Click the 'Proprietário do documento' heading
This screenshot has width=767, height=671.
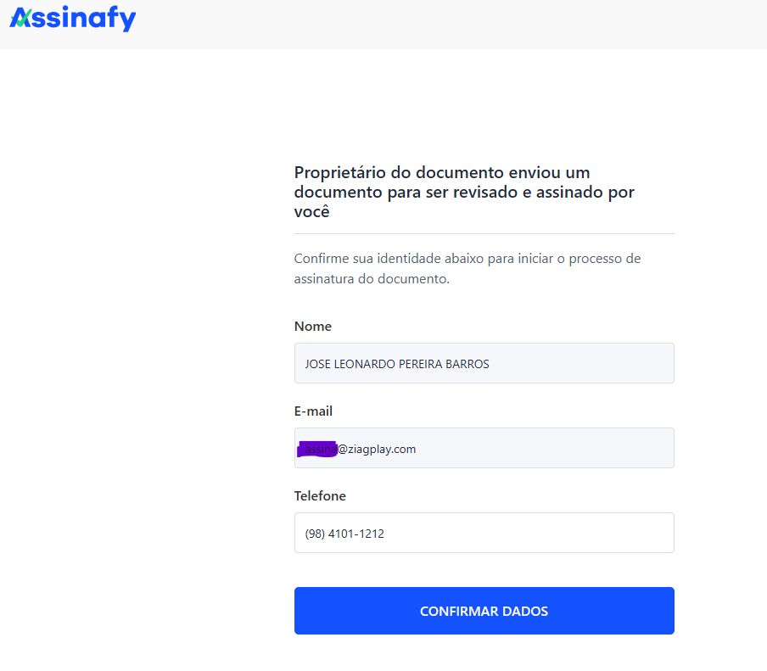coord(441,173)
